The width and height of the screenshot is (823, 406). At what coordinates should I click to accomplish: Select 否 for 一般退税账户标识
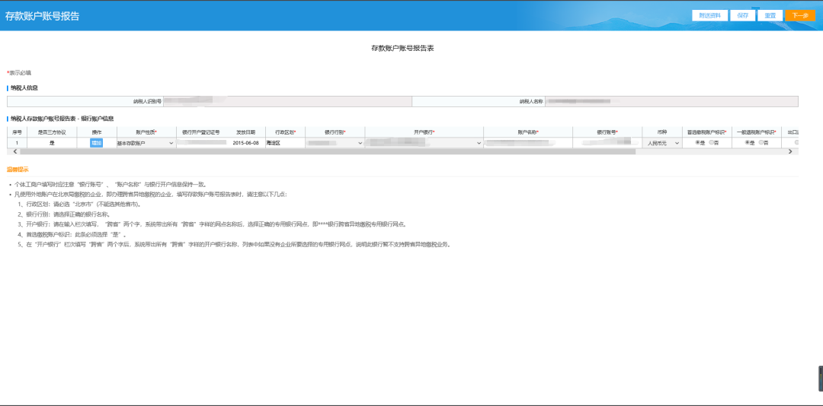coord(761,142)
